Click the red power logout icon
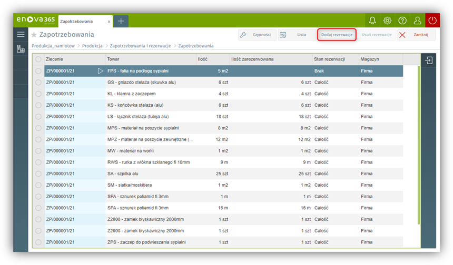The width and height of the screenshot is (453, 265). coord(432,21)
